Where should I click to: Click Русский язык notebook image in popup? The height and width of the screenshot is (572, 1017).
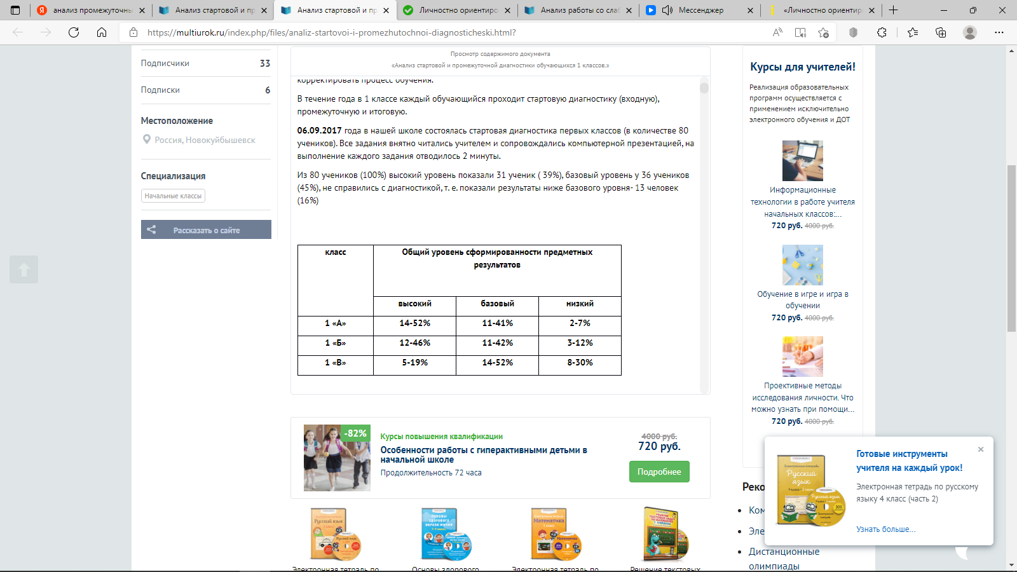pos(810,489)
